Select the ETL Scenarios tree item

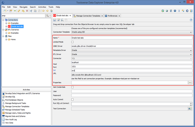(x=14, y=30)
